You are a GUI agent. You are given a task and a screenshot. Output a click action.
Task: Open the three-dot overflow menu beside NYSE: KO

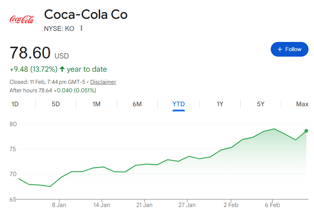pos(81,28)
